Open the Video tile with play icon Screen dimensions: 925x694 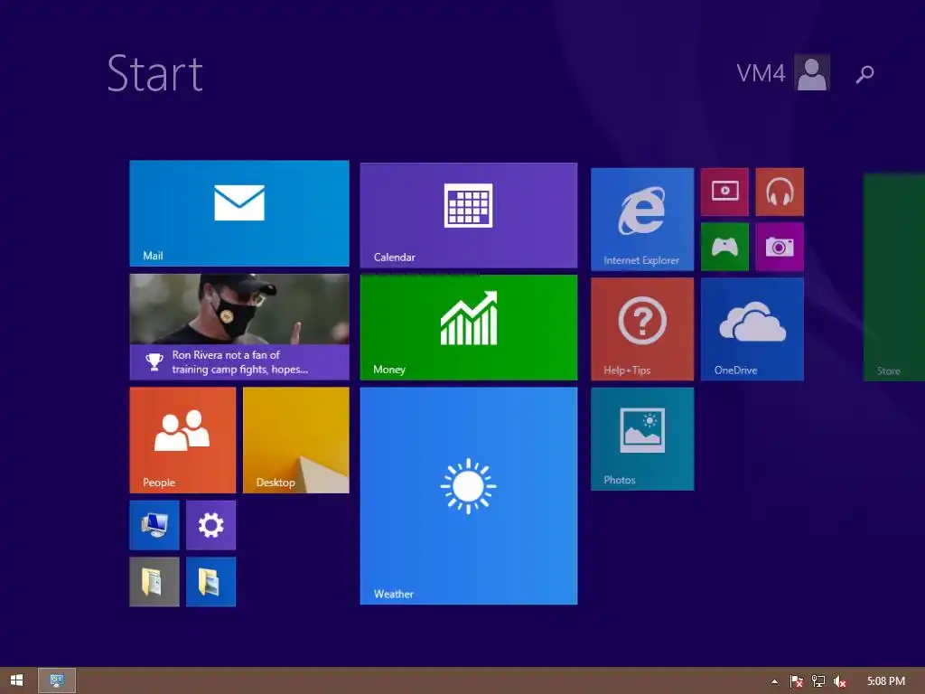tap(724, 192)
